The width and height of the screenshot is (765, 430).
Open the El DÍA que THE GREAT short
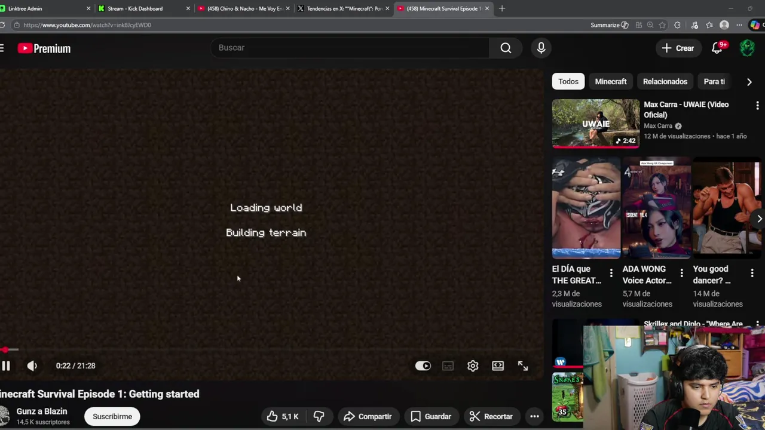[586, 208]
